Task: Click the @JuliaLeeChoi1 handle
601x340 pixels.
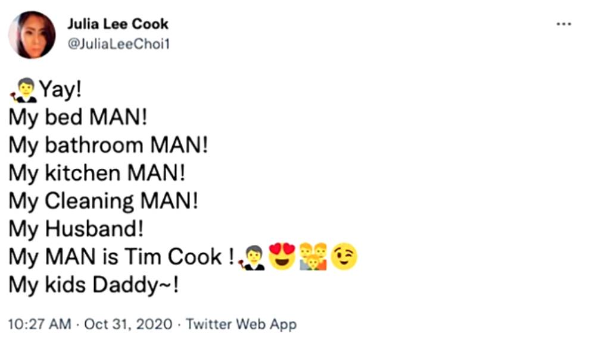Action: click(118, 45)
